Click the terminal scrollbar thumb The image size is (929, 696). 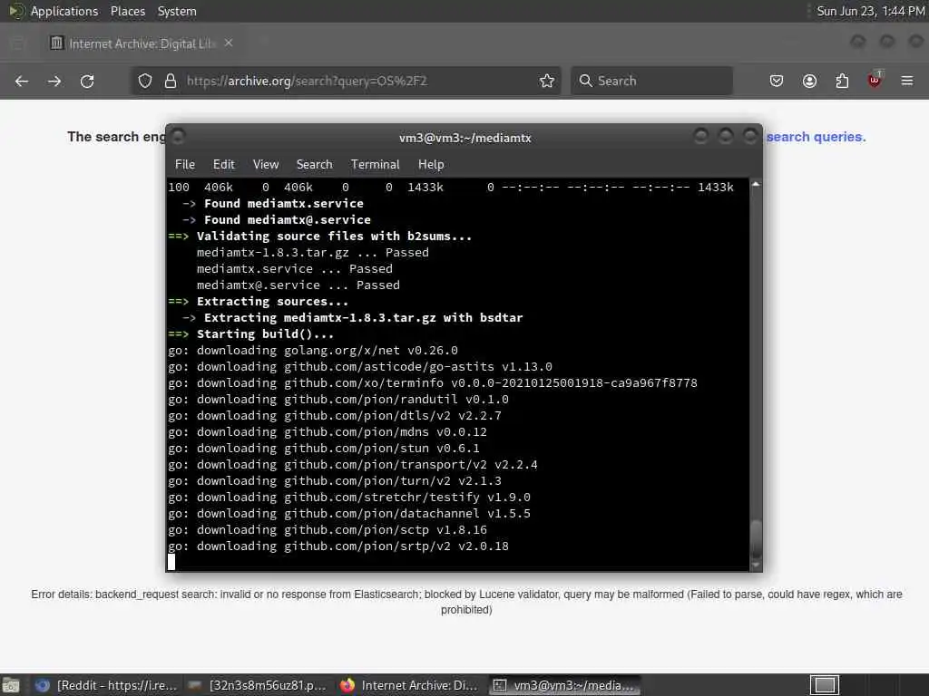tap(756, 538)
